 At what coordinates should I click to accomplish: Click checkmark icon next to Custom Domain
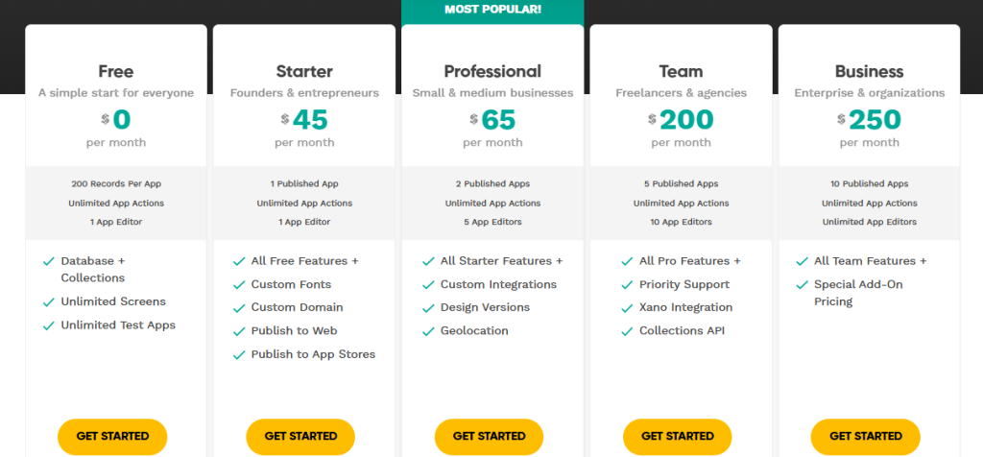tap(237, 308)
